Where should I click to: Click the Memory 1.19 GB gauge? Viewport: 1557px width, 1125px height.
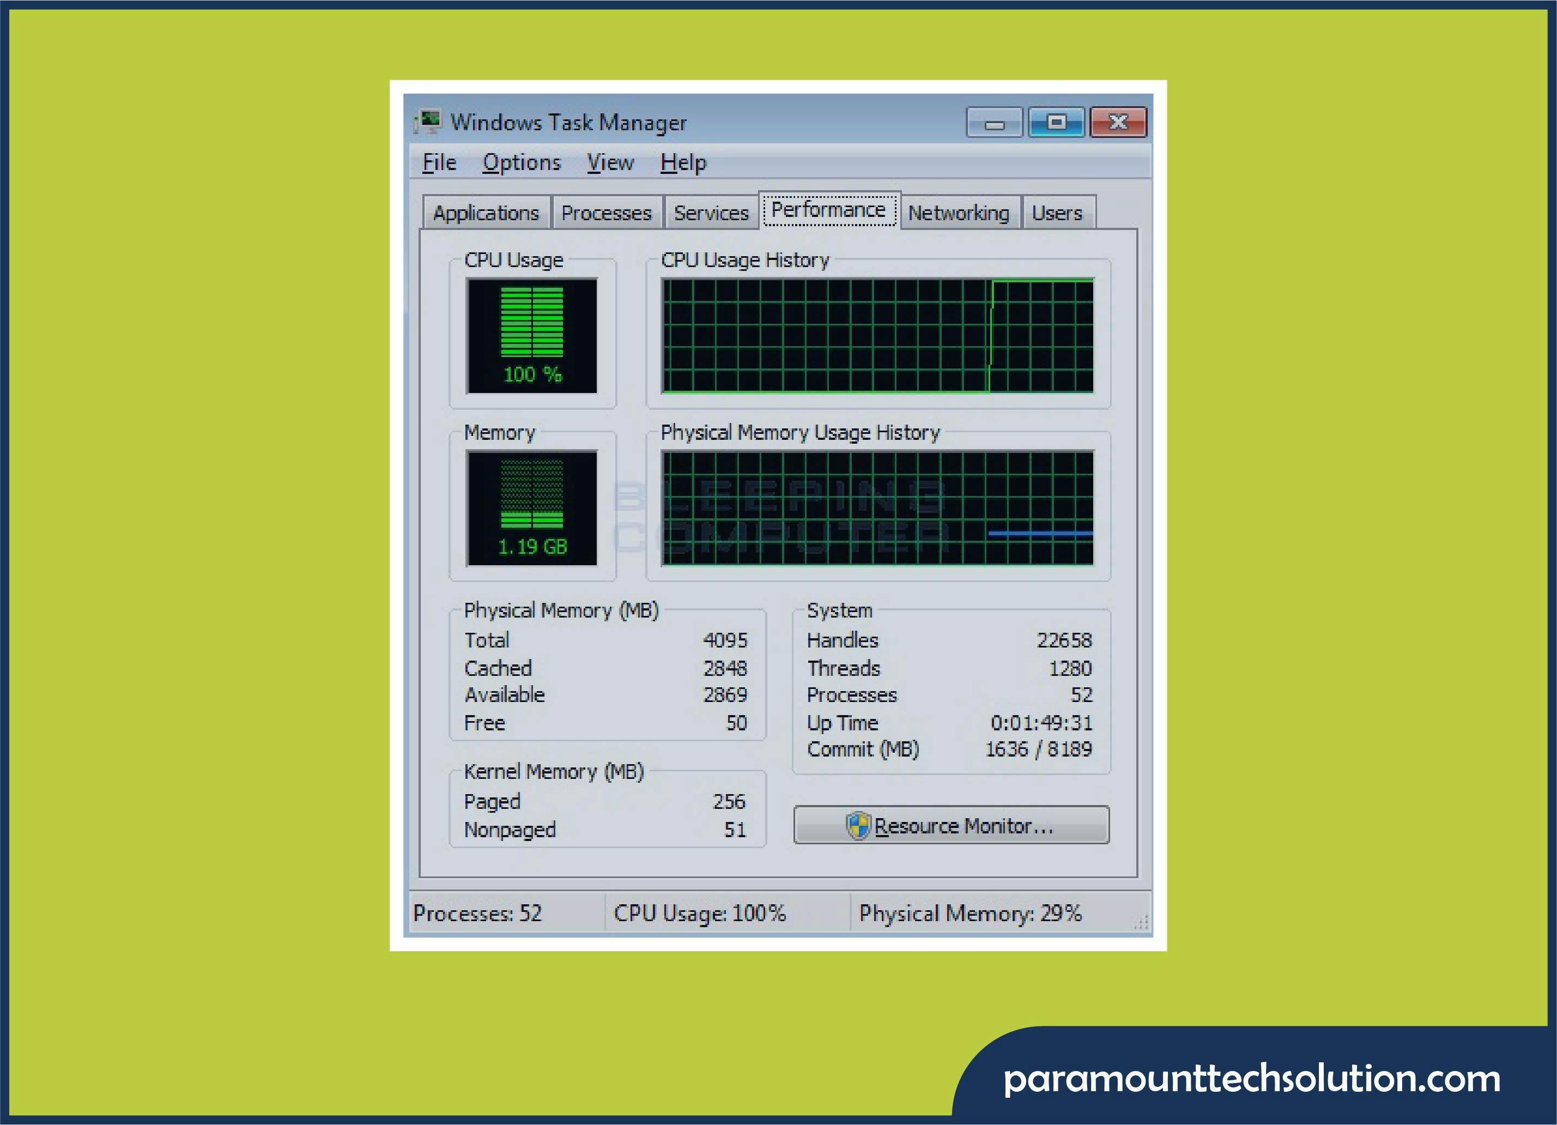[531, 507]
